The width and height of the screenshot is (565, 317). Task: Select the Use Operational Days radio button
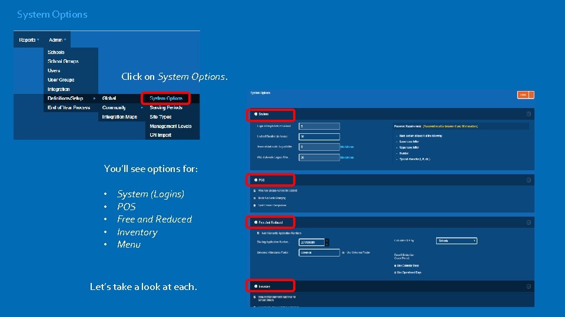pyautogui.click(x=395, y=273)
